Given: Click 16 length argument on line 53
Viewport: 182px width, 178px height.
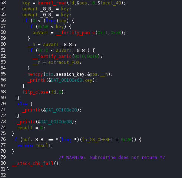Looking at the screenshot, I should [x=92, y=3].
